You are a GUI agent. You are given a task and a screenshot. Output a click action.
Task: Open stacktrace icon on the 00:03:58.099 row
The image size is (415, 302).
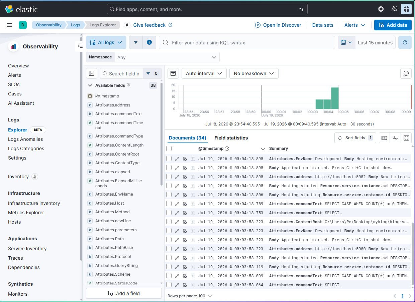tap(193, 276)
